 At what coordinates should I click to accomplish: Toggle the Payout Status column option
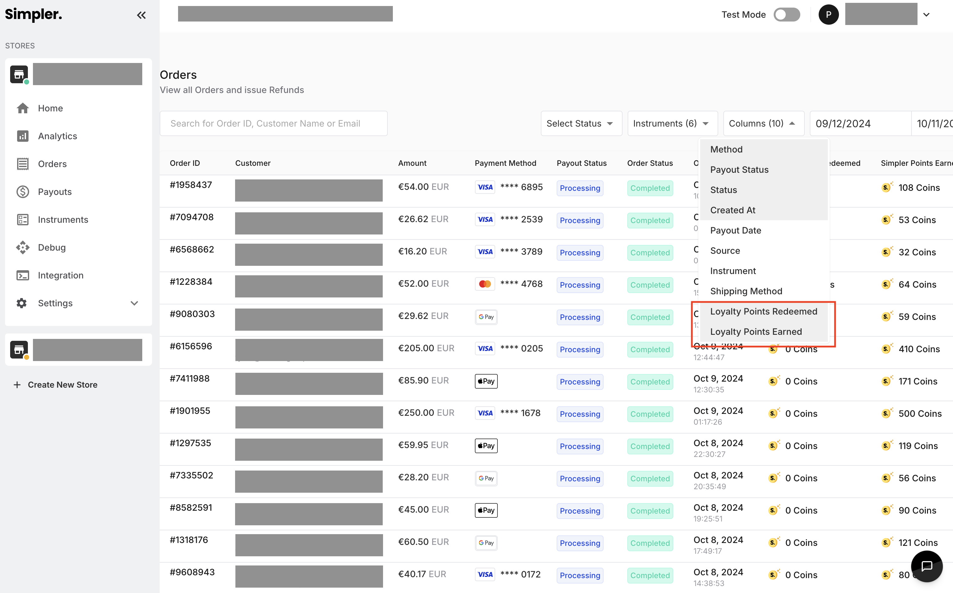[764, 169]
